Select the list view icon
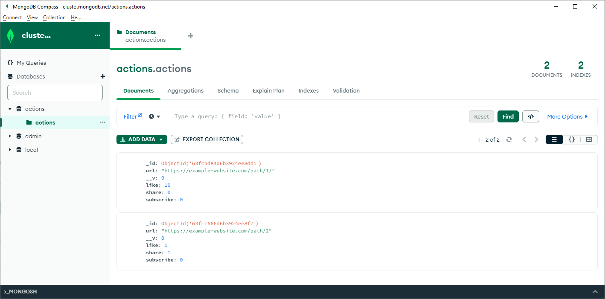The width and height of the screenshot is (605, 299). (x=554, y=139)
